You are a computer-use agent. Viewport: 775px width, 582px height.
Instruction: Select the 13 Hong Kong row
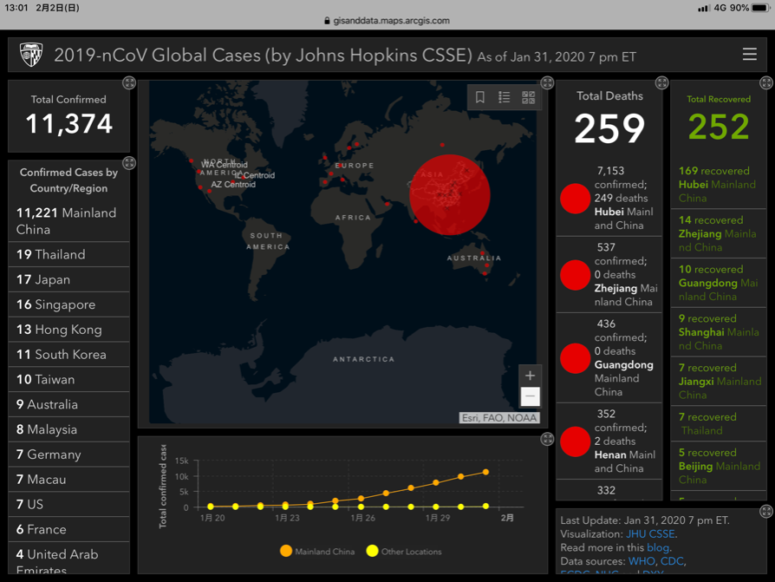coord(68,330)
